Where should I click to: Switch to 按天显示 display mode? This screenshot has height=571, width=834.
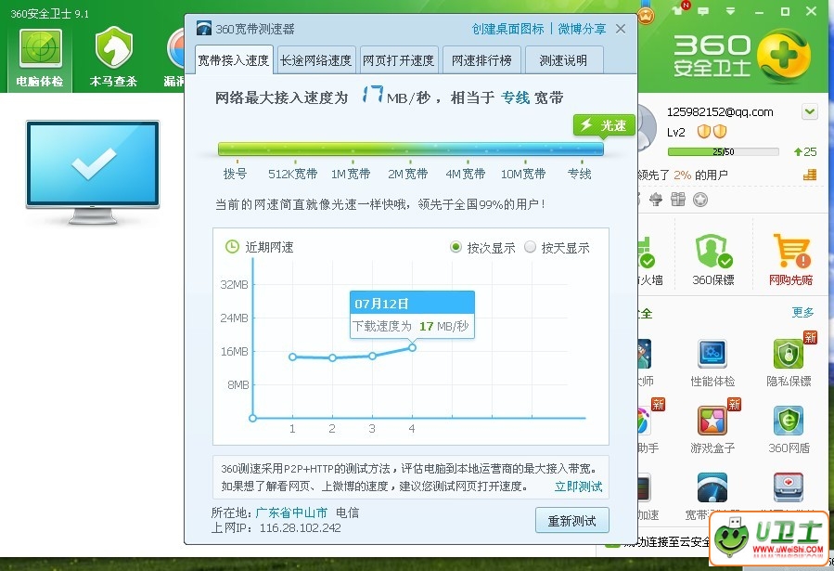(x=530, y=247)
